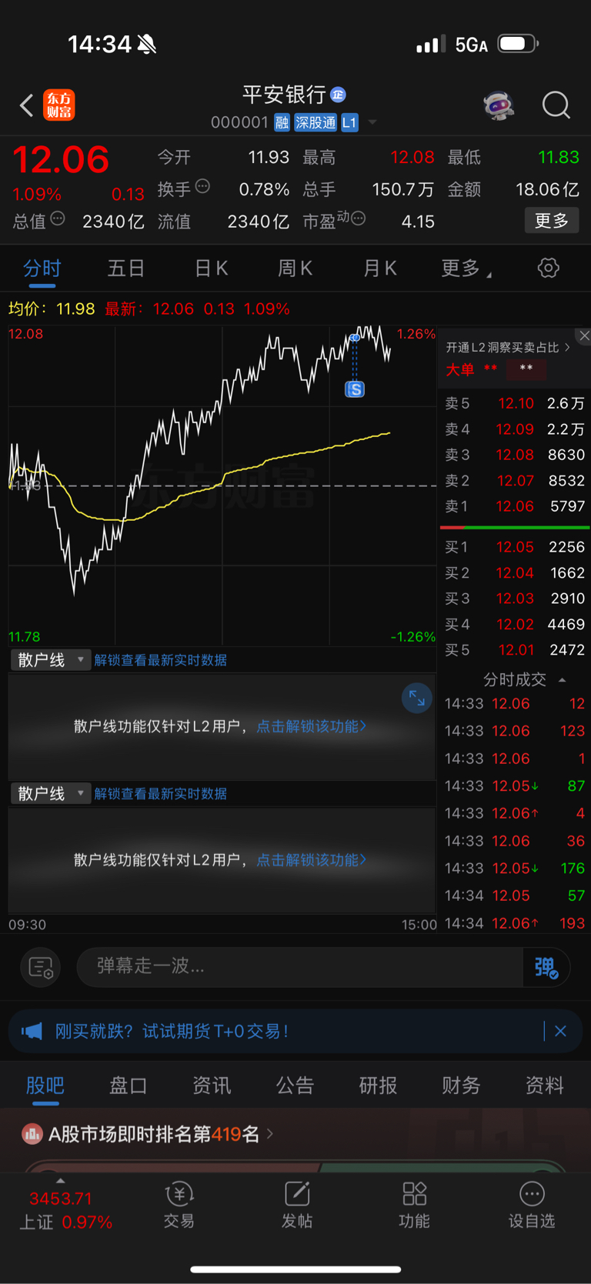Screen dimensions: 591x1284
Task: Click first 点击解锁该功能 link
Action: click(311, 726)
